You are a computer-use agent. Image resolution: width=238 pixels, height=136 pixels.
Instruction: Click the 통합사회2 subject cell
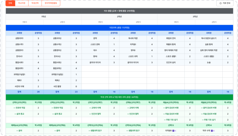[x=57, y=62]
